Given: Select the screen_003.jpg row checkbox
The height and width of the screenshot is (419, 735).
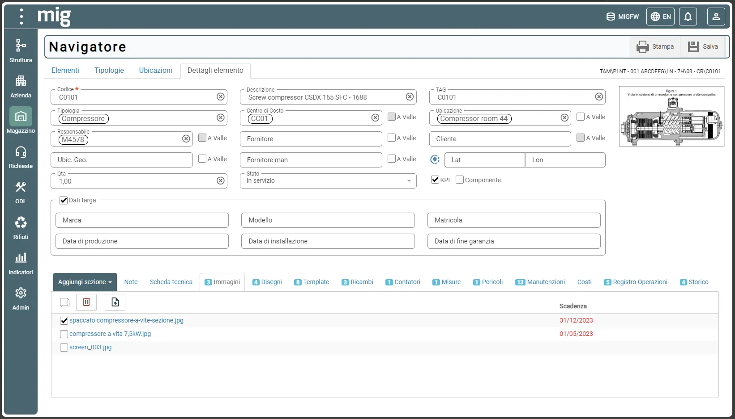Looking at the screenshot, I should [x=64, y=347].
